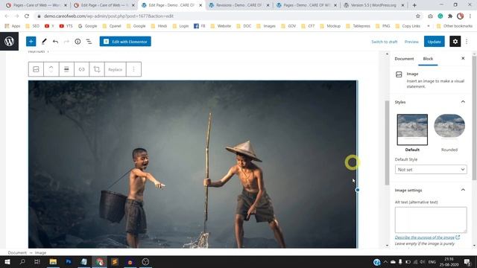The height and width of the screenshot is (268, 477).
Task: Choose the Default image style thumbnail
Action: click(412, 130)
